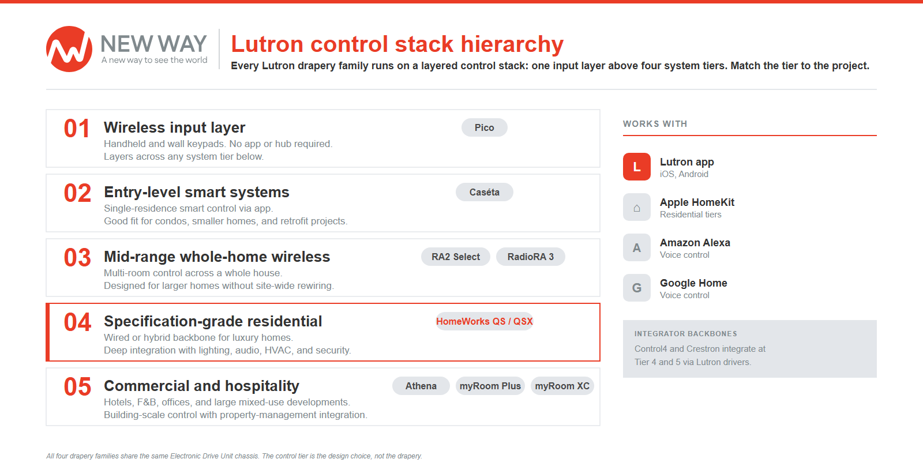Select the Athena tag

[421, 386]
